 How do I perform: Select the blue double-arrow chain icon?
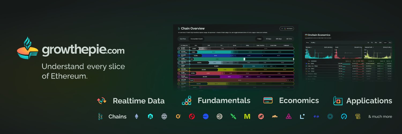tap(316, 117)
